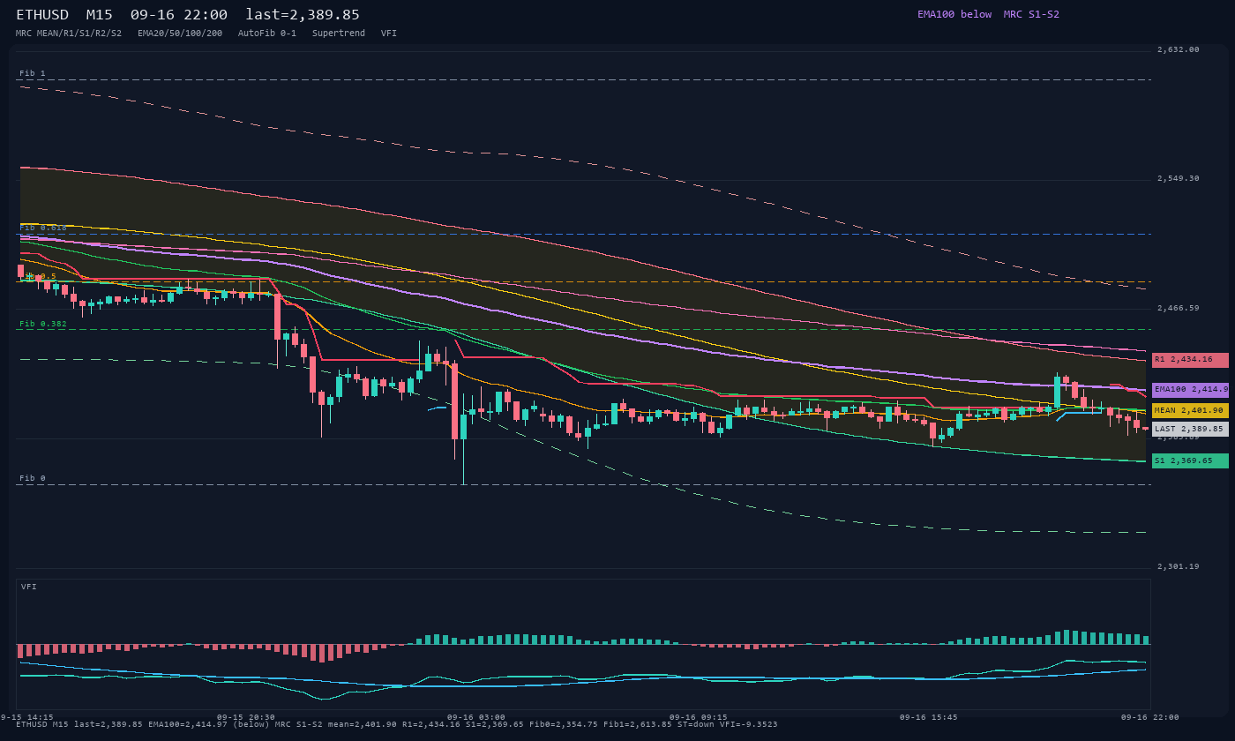Click the Supertrend legend entry

(x=339, y=34)
